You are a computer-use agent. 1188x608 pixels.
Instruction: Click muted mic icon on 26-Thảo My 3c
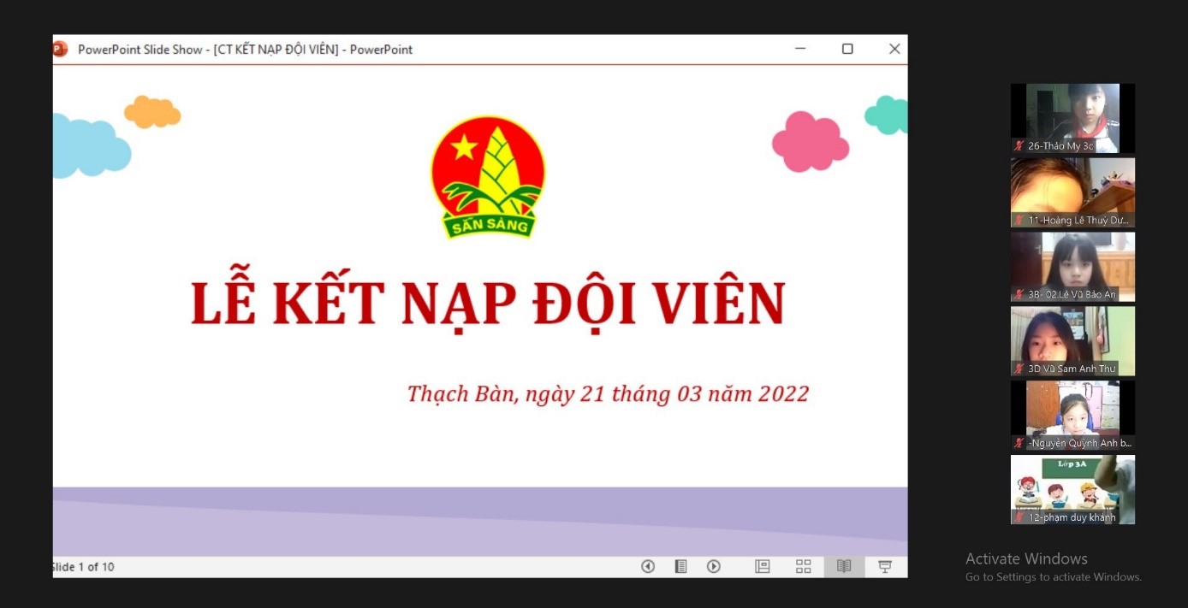(x=1019, y=146)
